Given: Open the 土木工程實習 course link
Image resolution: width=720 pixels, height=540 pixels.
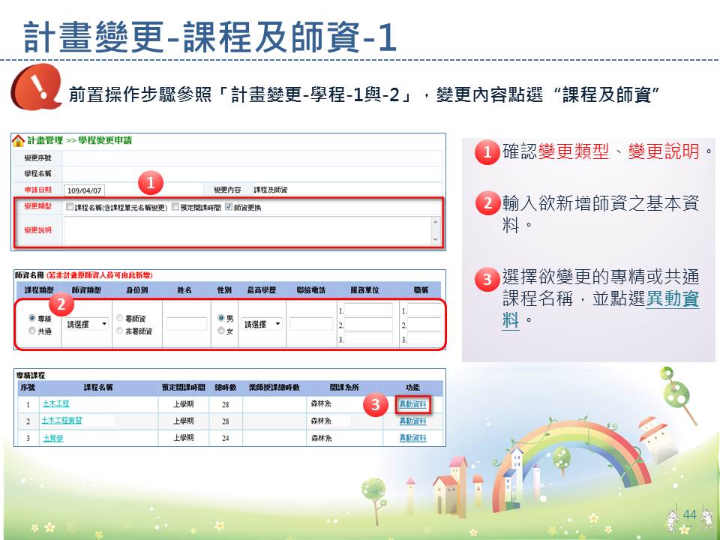Looking at the screenshot, I should point(61,421).
